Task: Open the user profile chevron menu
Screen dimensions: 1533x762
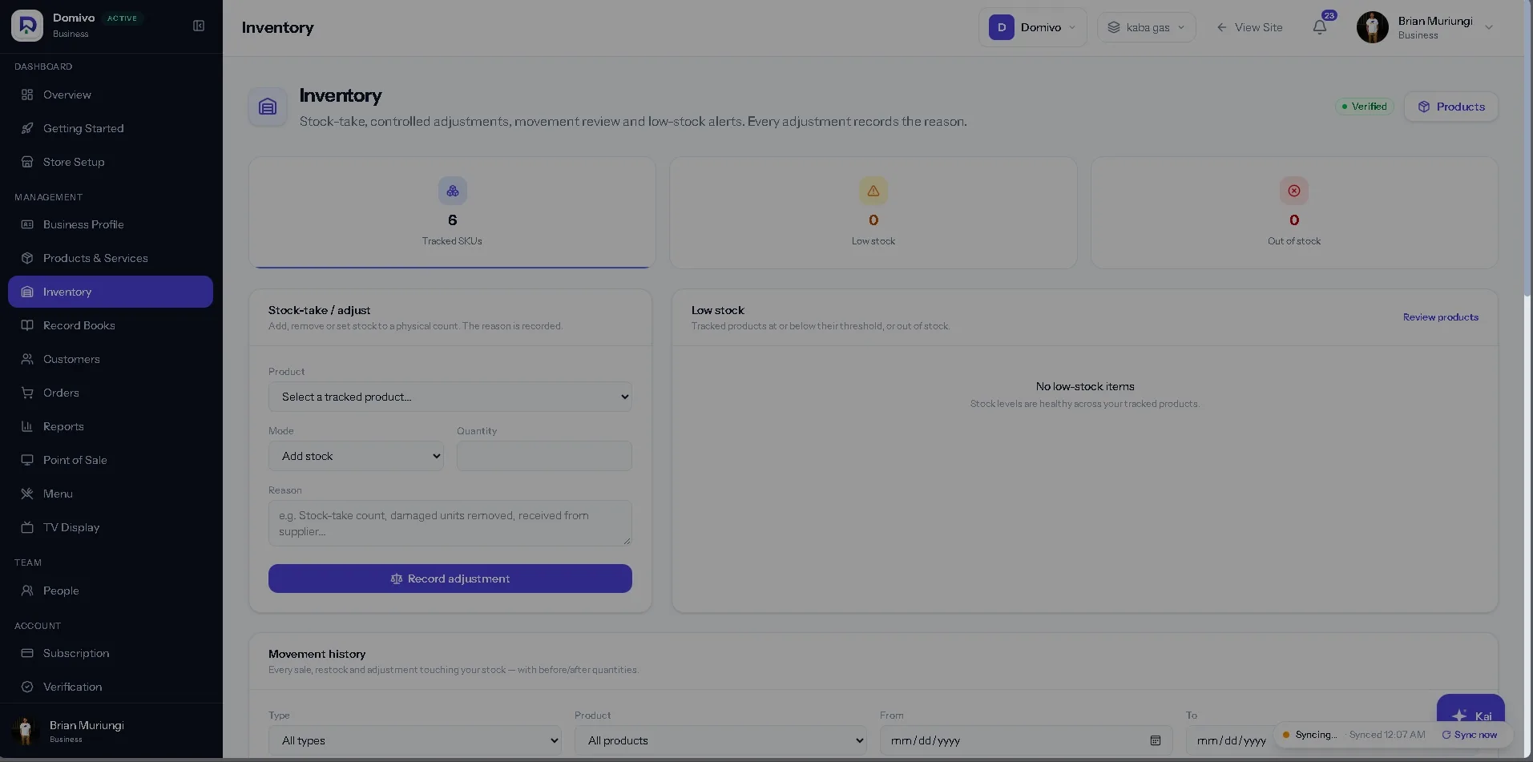Action: 1489,27
